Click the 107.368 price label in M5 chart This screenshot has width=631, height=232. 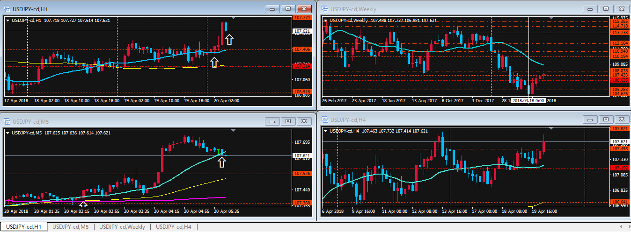pos(302,203)
